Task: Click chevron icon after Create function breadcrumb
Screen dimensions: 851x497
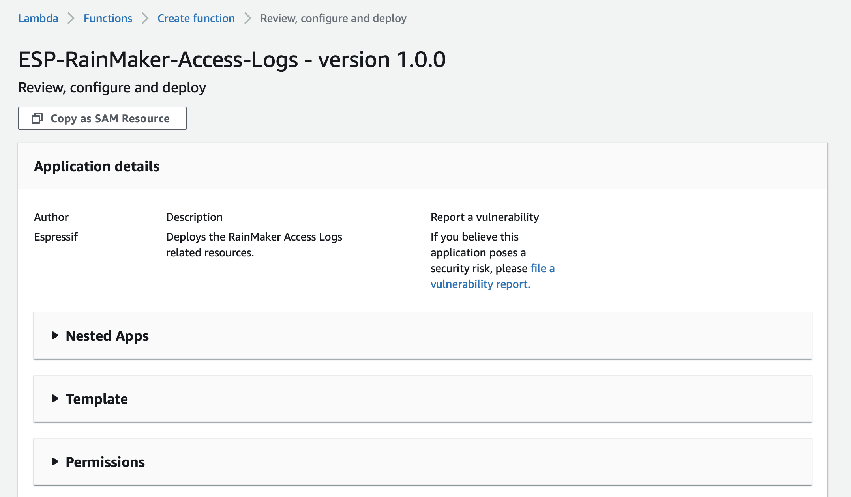Action: coord(248,18)
